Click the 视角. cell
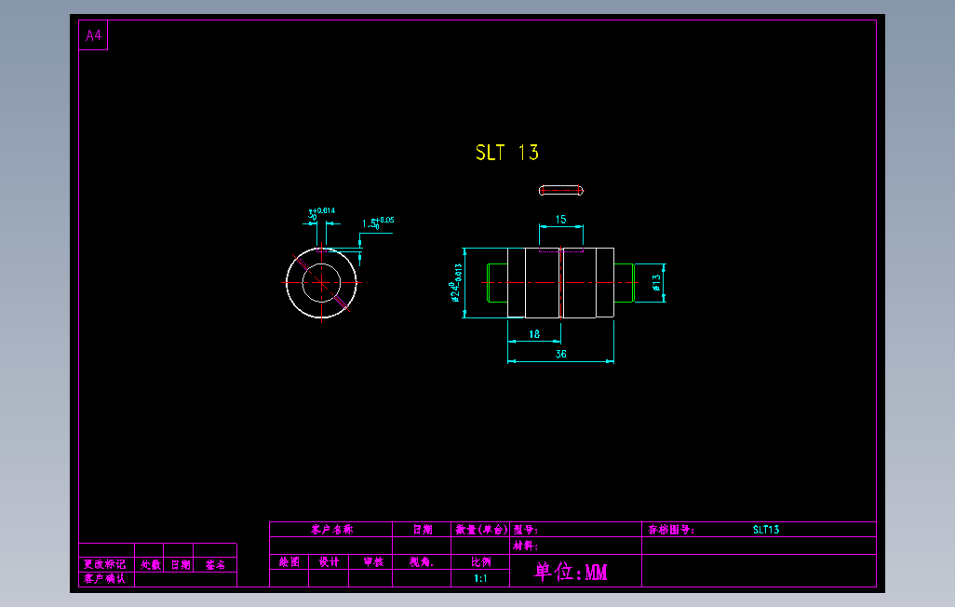 [422, 562]
